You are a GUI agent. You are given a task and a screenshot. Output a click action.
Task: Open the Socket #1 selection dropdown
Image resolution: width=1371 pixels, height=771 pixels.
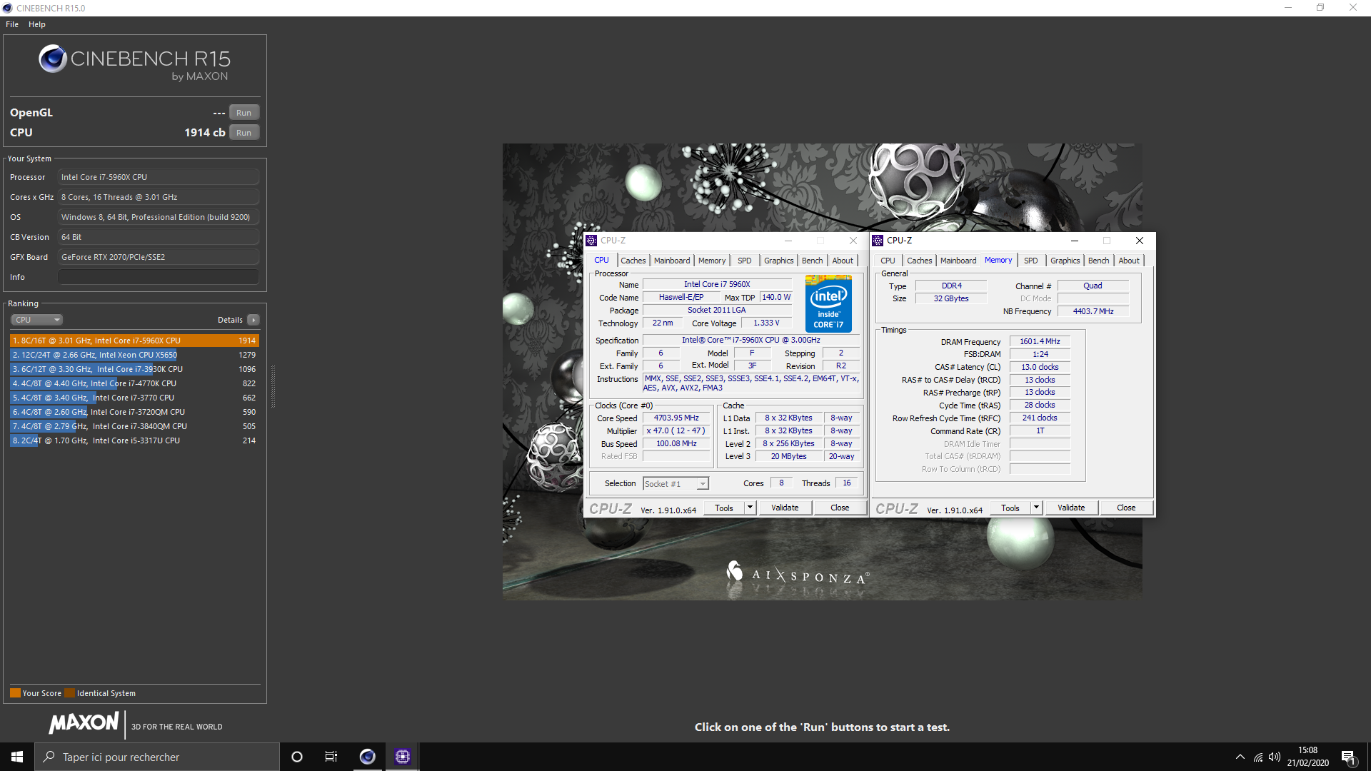(676, 484)
